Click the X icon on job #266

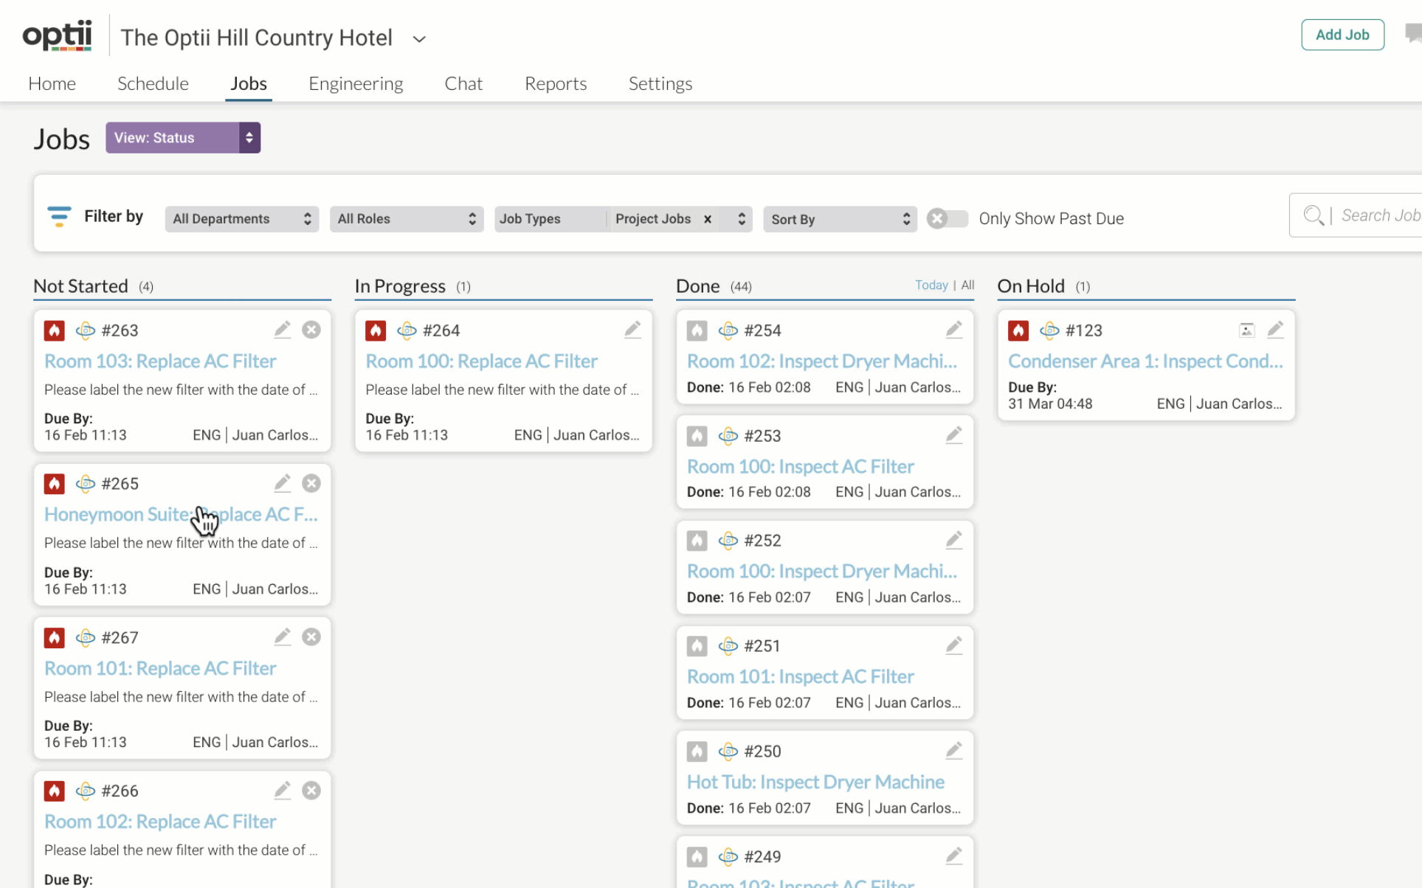click(x=311, y=791)
